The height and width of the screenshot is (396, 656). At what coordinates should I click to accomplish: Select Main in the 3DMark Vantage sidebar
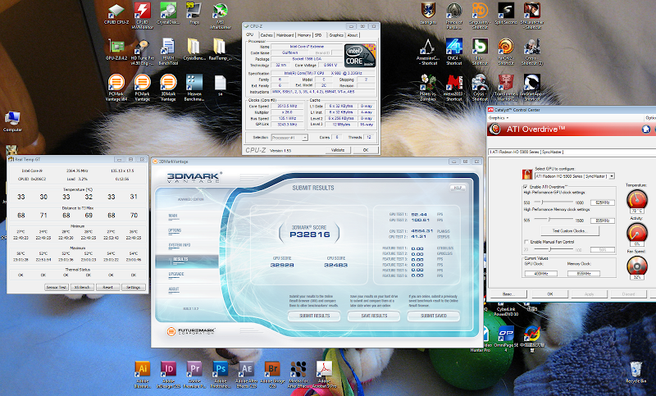click(x=173, y=216)
